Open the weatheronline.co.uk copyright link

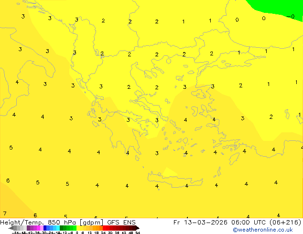coord(263,230)
